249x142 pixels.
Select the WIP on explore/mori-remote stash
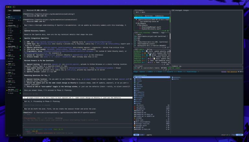(x=152, y=68)
